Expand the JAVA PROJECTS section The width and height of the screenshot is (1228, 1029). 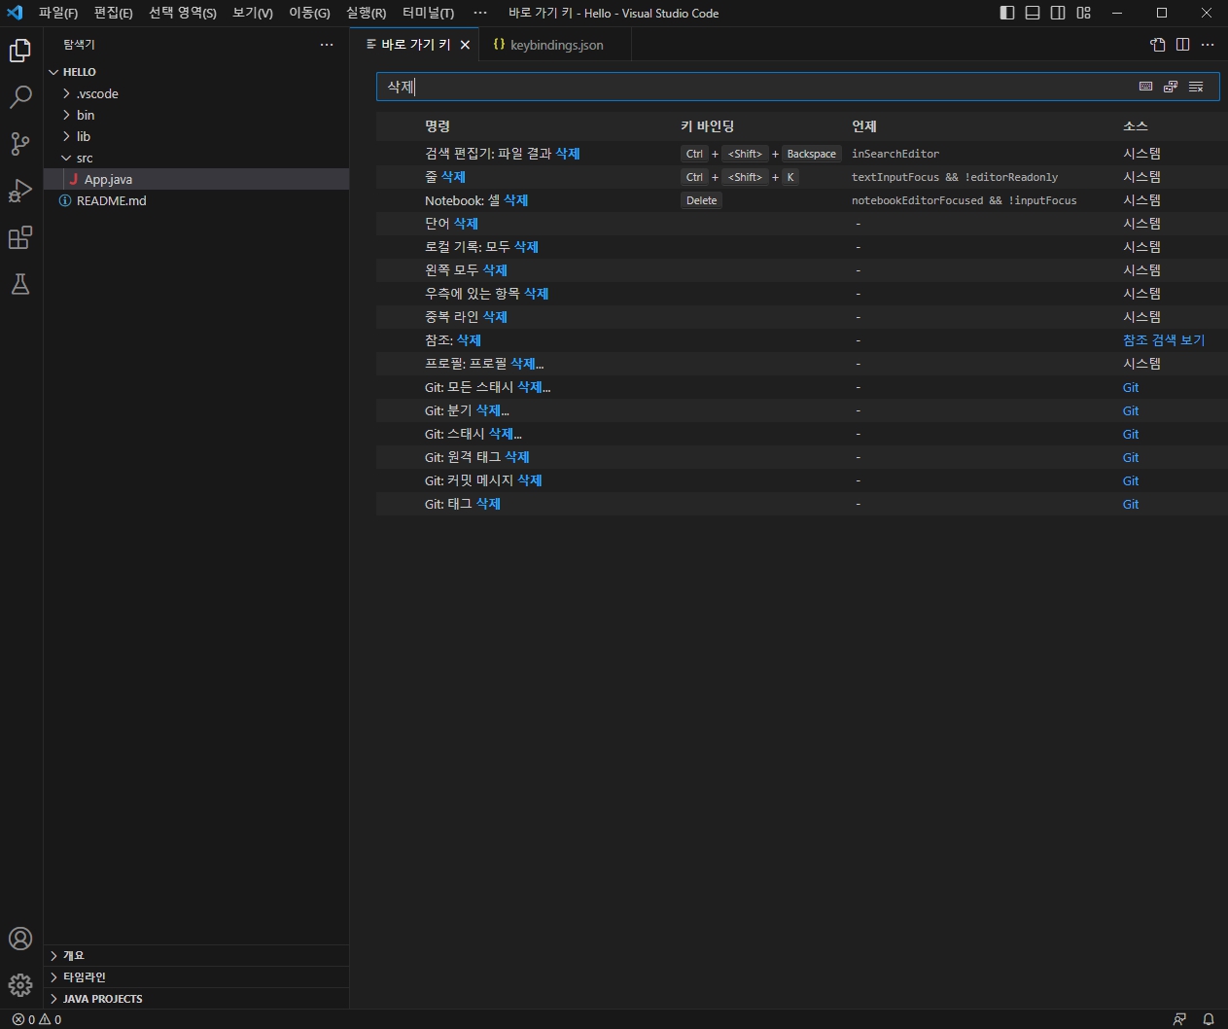coord(198,998)
